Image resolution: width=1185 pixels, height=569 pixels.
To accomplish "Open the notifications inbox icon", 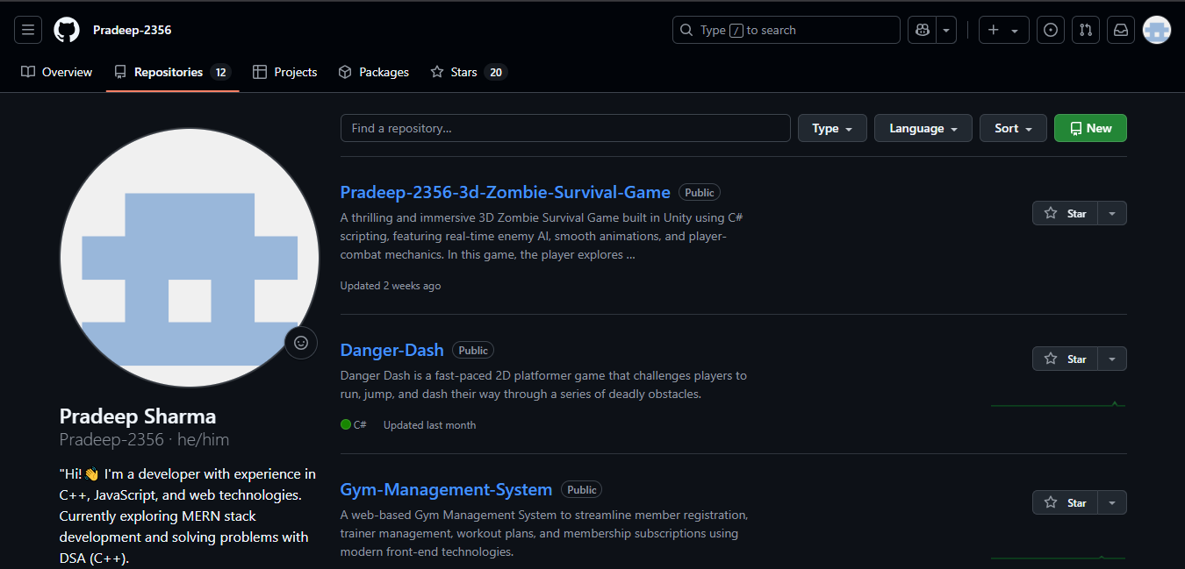I will point(1121,30).
